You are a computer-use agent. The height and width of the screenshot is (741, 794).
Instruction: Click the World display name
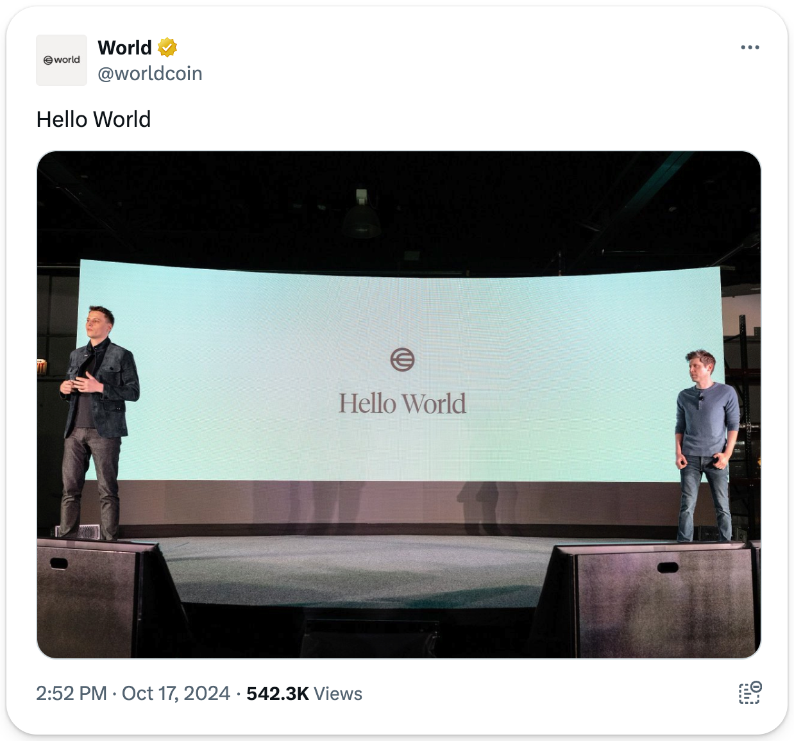[x=124, y=47]
